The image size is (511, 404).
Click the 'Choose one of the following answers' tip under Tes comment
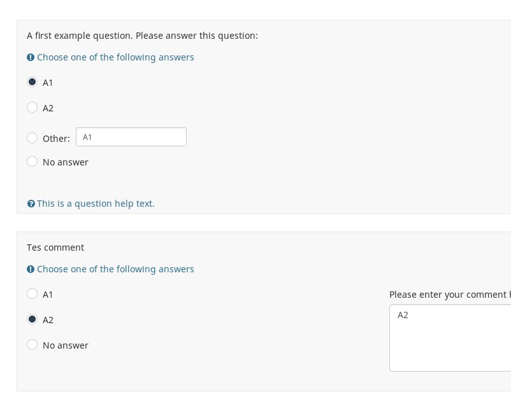[x=115, y=269]
